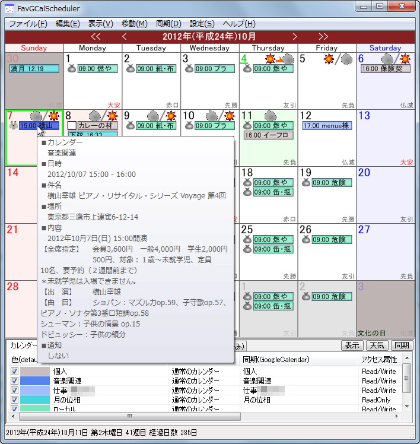Click the cyan color swatch for 月の位相
420x444 pixels.
(x=35, y=400)
